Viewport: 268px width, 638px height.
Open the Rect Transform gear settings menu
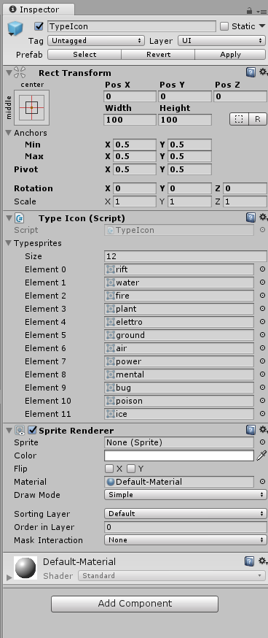[x=264, y=72]
